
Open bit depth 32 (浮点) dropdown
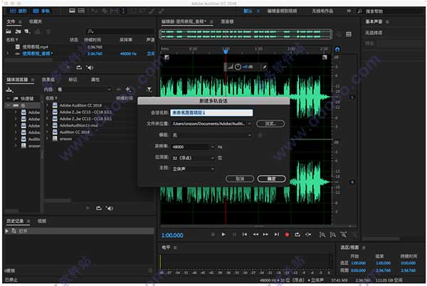point(193,158)
